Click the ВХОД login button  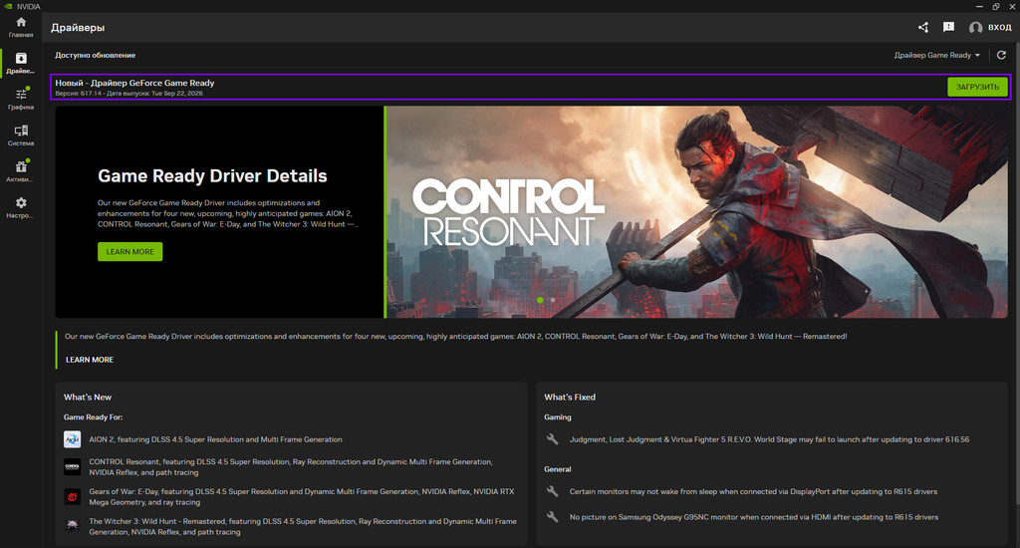(x=999, y=27)
